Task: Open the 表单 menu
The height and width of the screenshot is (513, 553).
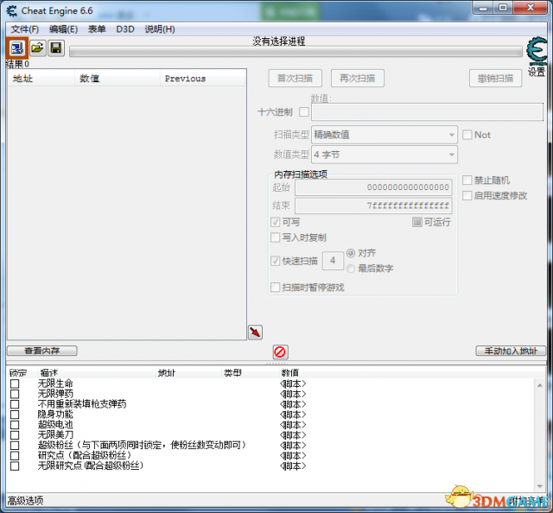Action: click(x=97, y=28)
